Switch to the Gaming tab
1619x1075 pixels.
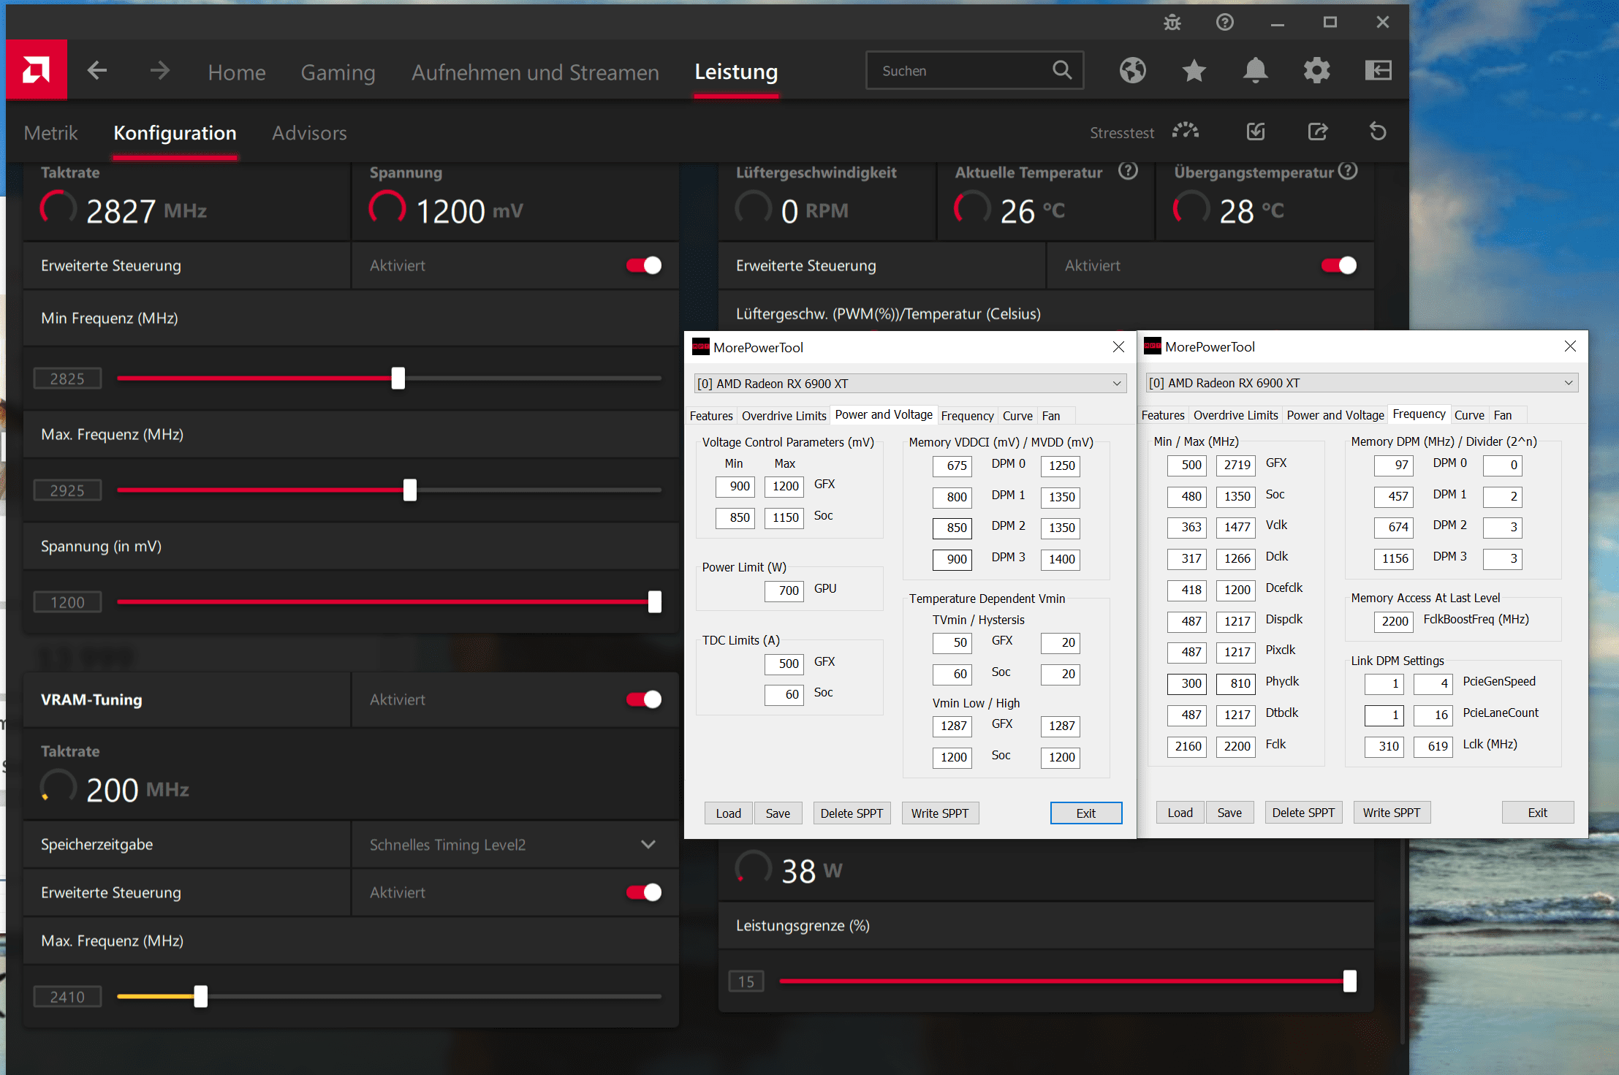click(338, 72)
